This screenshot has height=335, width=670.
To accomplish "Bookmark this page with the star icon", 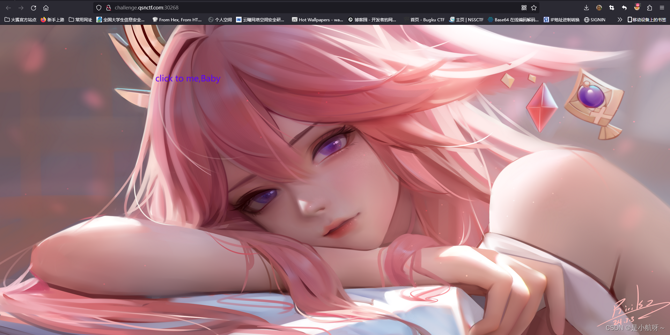I will (534, 8).
